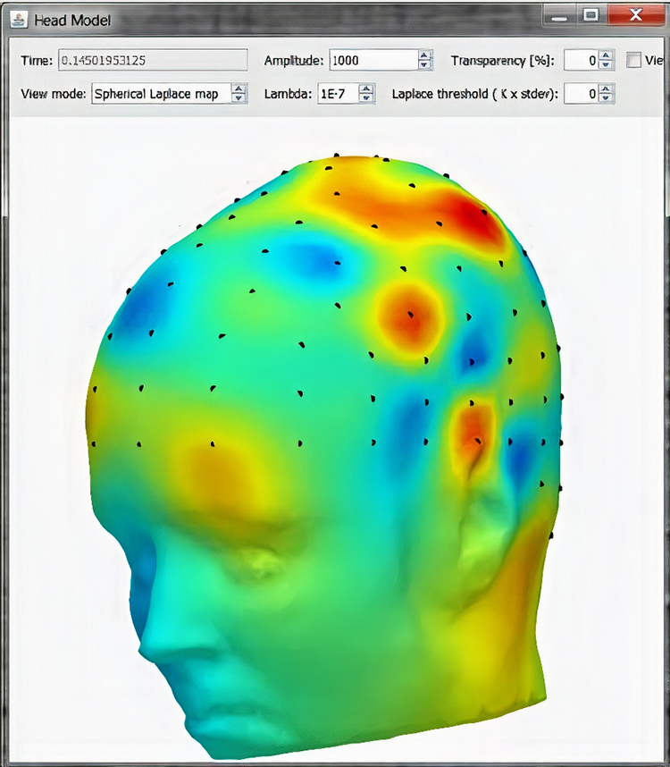670x767 pixels.
Task: Lower Lambda using the down arrow
Action: (366, 98)
